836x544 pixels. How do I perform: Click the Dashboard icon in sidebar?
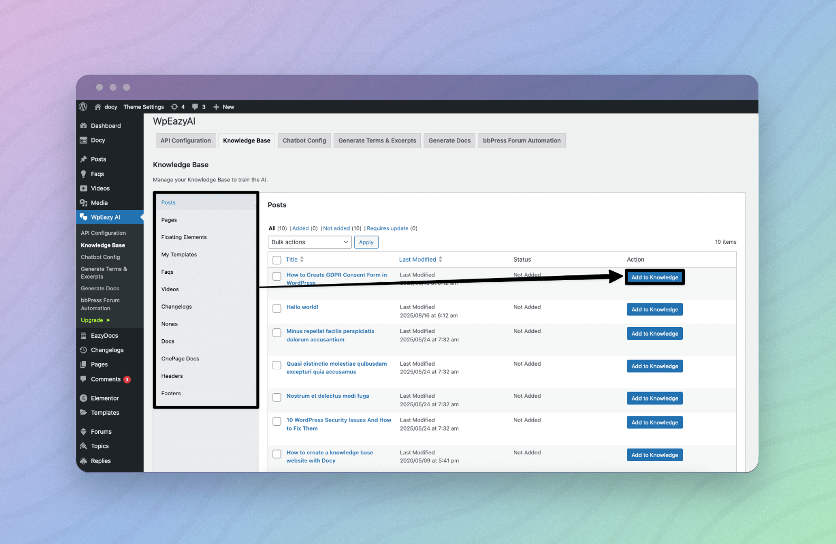[x=83, y=126]
